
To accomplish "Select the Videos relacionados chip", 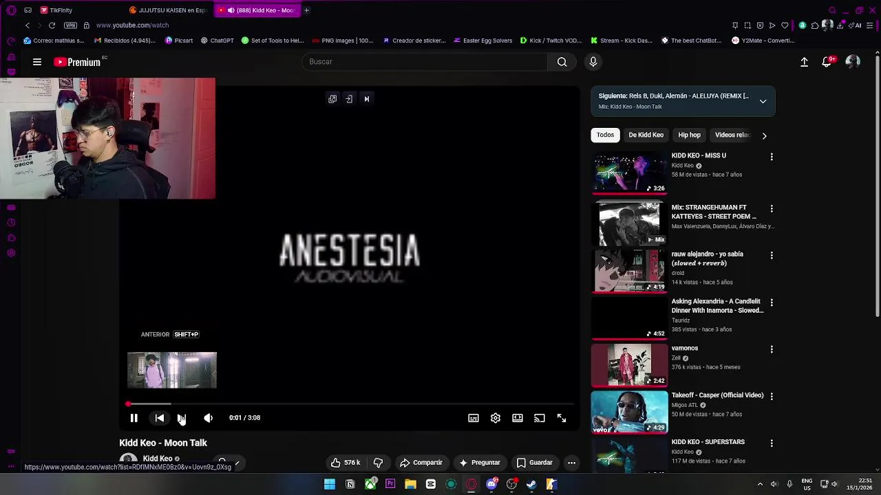I will tap(732, 135).
